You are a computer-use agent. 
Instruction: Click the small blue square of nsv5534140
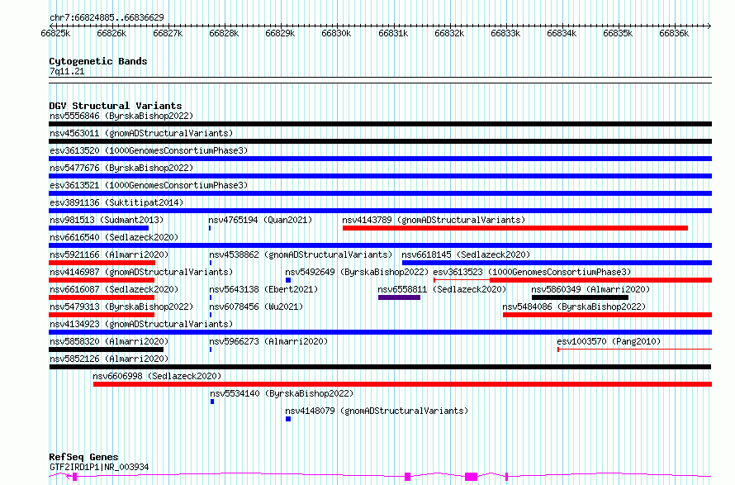(x=212, y=402)
